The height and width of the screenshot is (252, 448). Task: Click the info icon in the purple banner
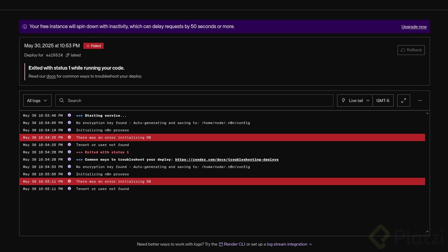click(x=25, y=27)
